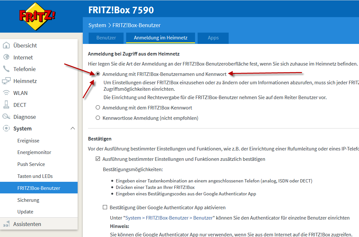
Task: Click bullet text Drücken einer Taste an Ihrer FRITZ!Box
Action: point(155,187)
